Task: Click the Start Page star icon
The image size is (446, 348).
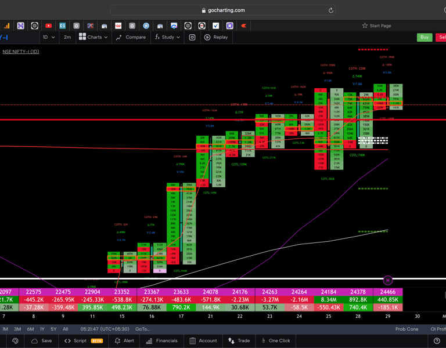Action: [365, 26]
